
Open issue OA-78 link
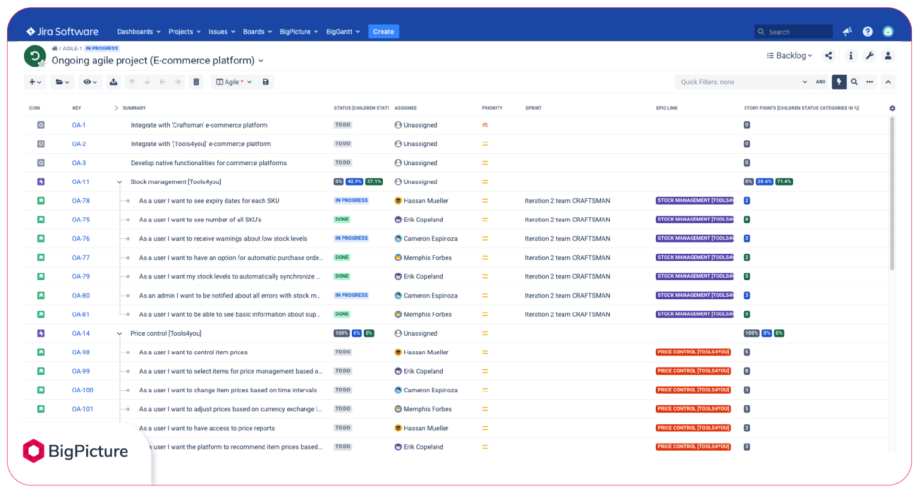[81, 201]
